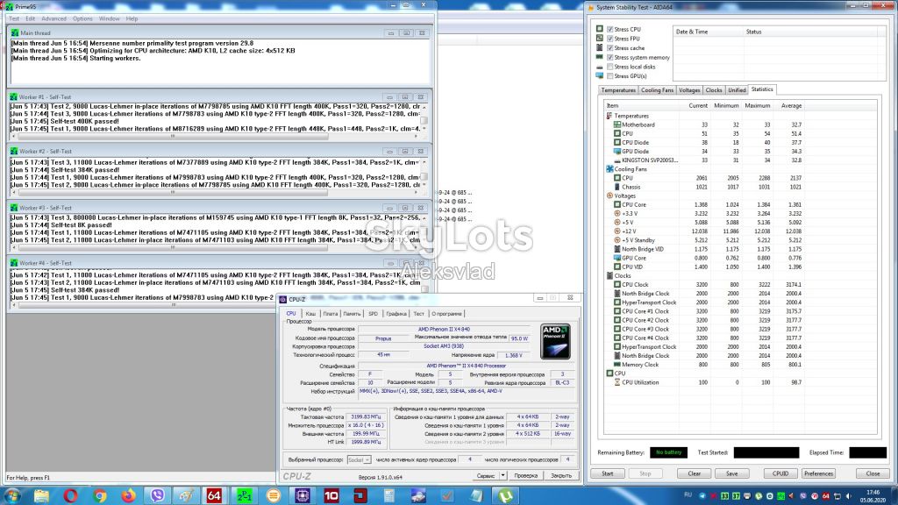Viewport: 898px width, 505px height.
Task: Click the Motherboard temperature row icon
Action: click(x=616, y=124)
